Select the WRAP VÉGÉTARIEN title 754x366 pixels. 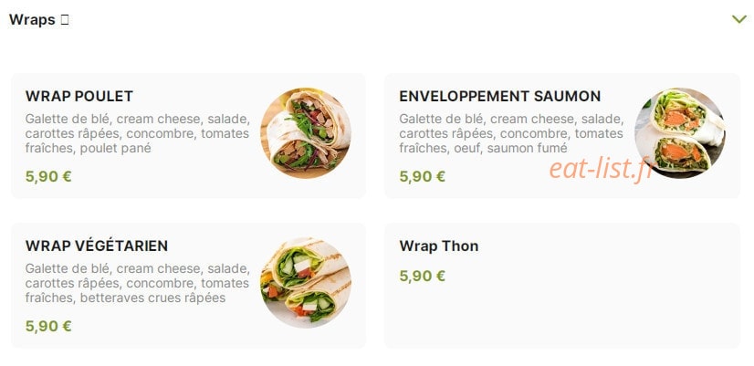(97, 246)
